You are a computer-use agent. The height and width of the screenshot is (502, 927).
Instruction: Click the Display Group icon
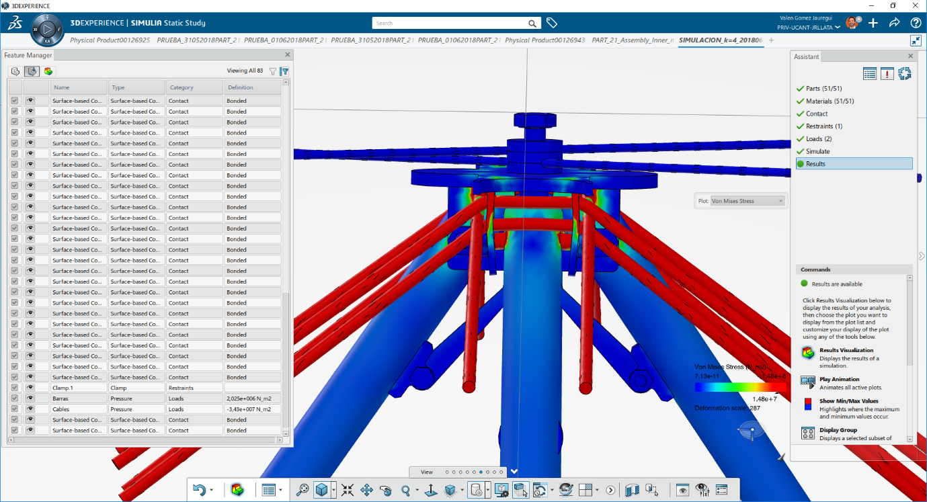(x=808, y=433)
